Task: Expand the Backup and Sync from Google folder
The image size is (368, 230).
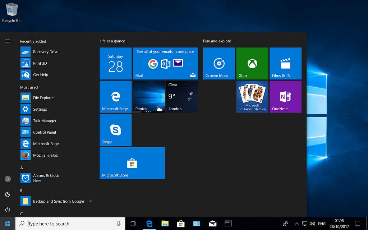Action: point(90,201)
